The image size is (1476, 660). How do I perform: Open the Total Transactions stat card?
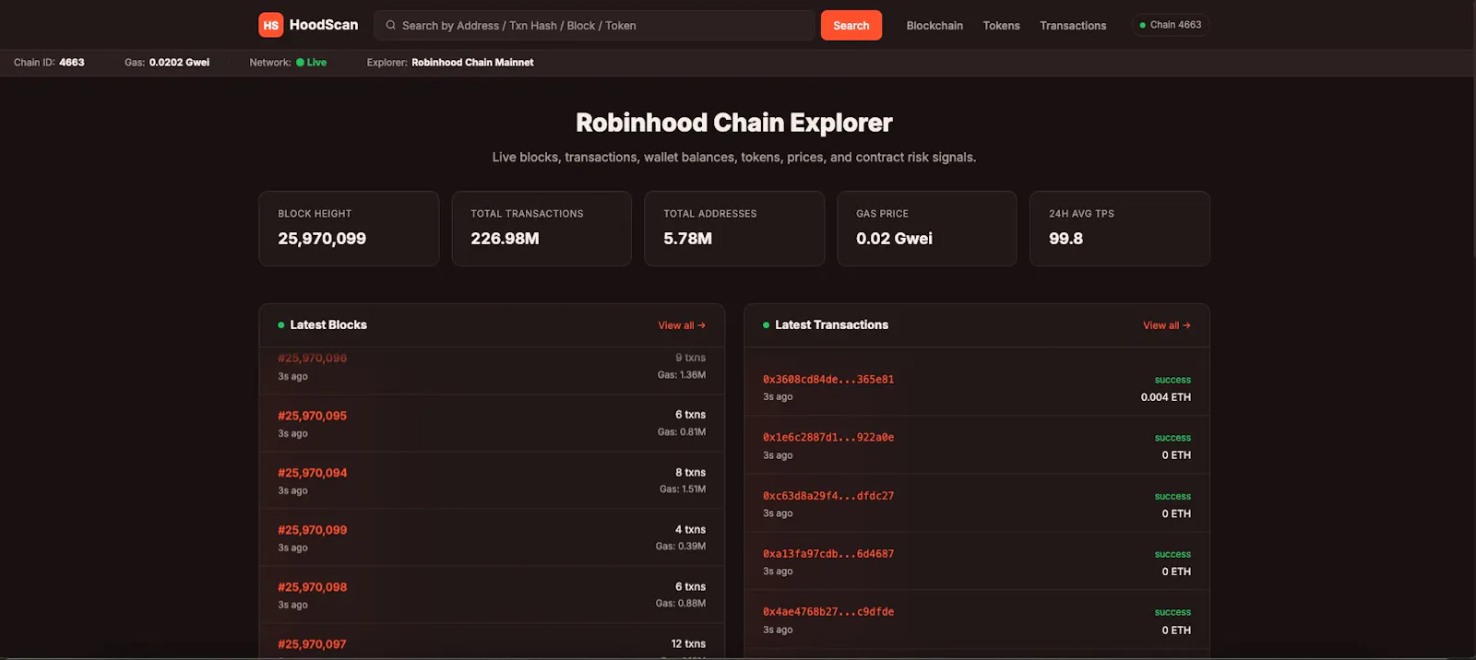[x=542, y=229]
